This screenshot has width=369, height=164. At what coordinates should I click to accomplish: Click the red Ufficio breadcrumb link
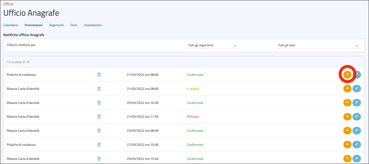coord(8,4)
